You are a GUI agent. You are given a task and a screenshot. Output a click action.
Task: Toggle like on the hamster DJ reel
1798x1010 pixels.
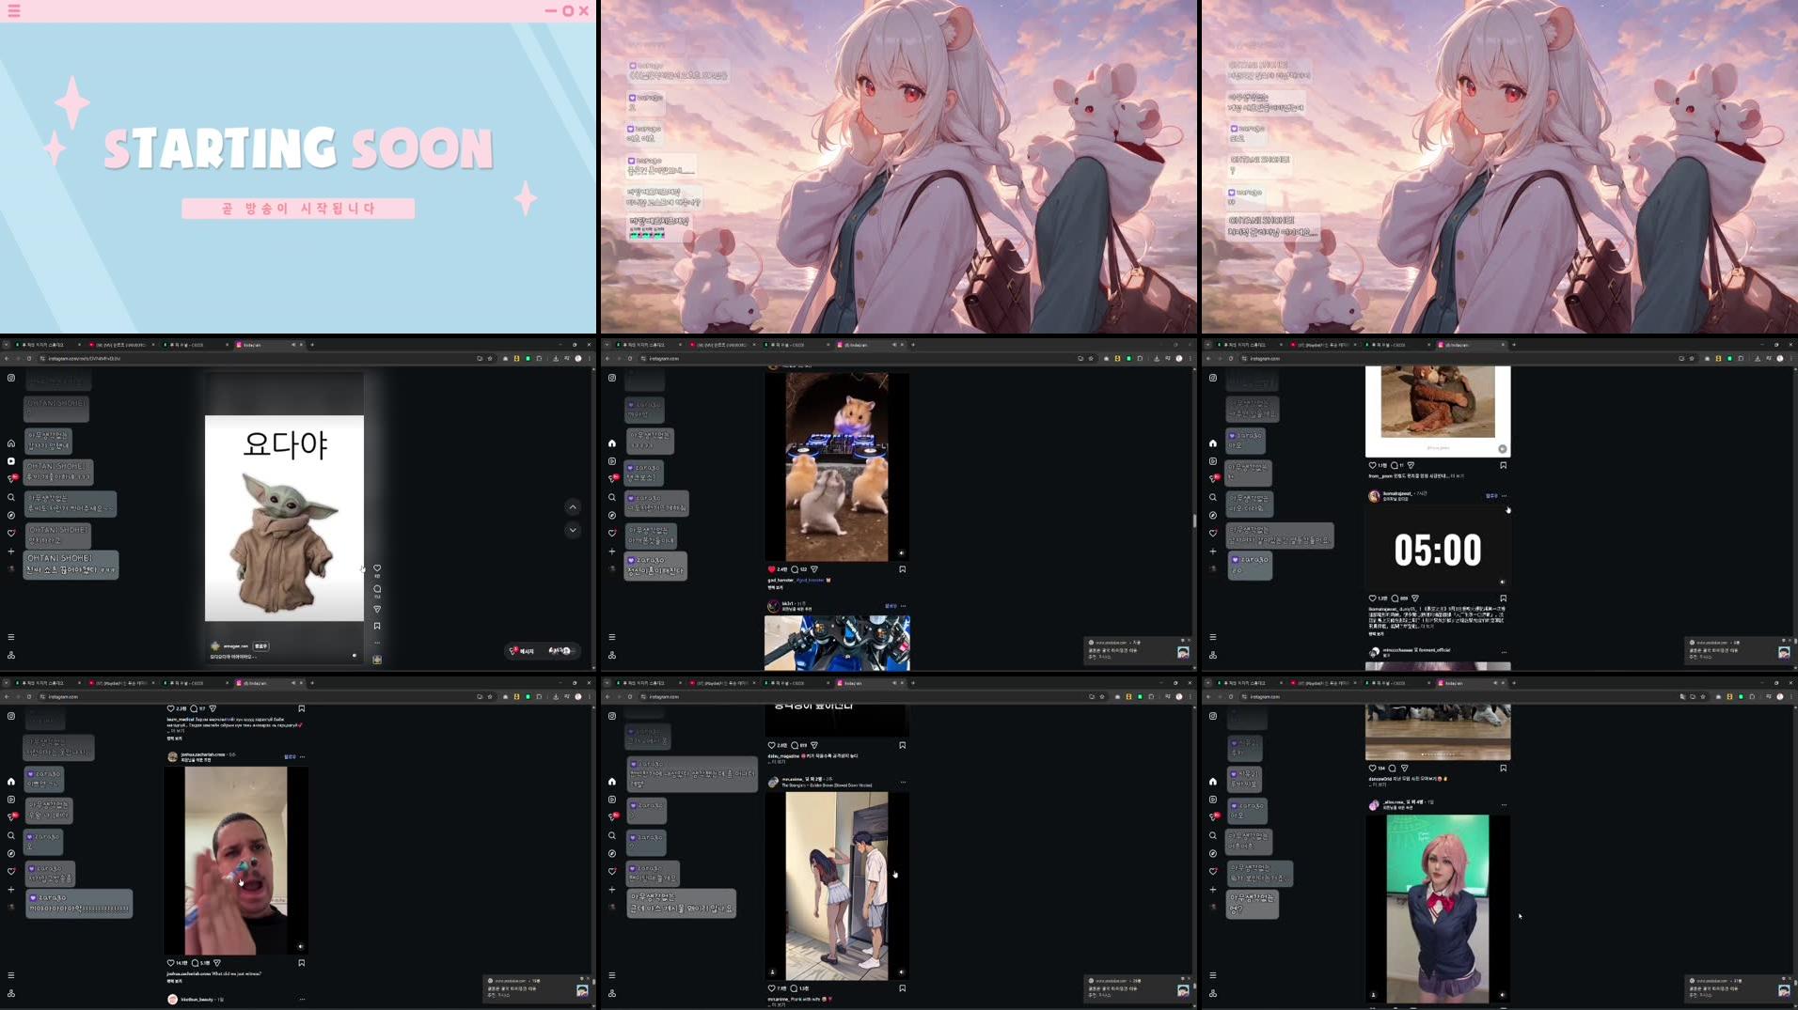[771, 570]
